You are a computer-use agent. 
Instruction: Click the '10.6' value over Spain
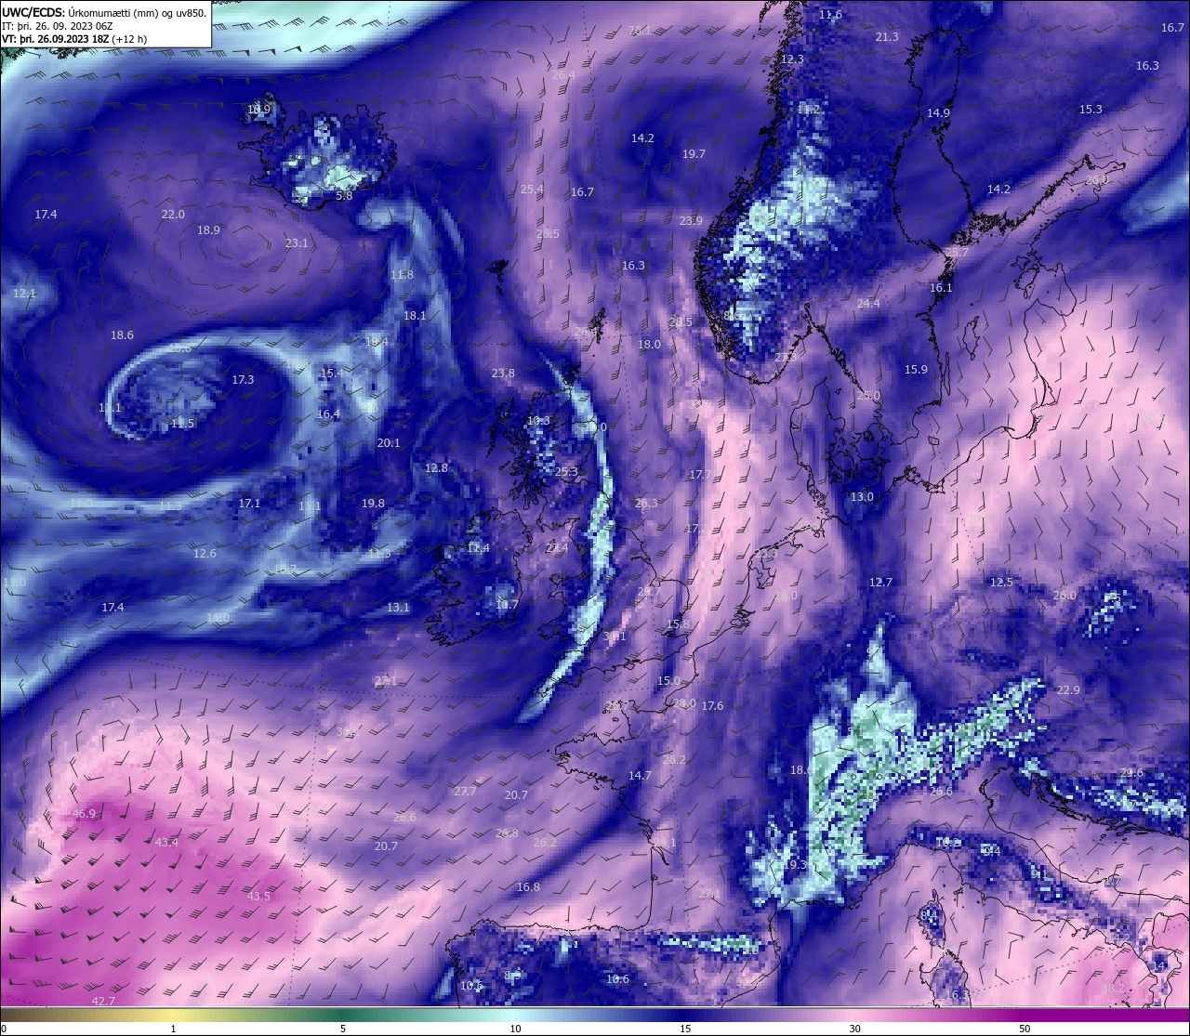click(617, 979)
